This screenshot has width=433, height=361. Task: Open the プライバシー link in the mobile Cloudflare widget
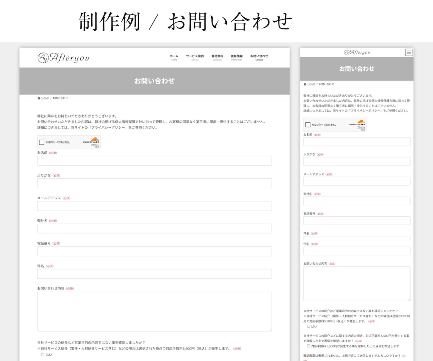(361, 127)
